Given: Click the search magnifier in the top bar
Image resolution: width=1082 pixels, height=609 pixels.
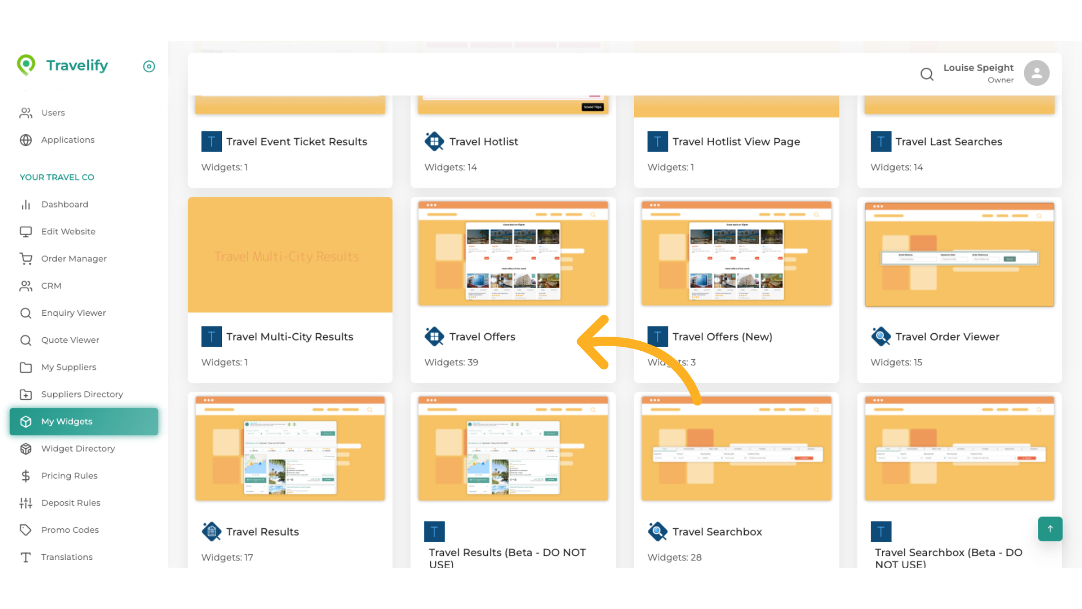Looking at the screenshot, I should 926,74.
